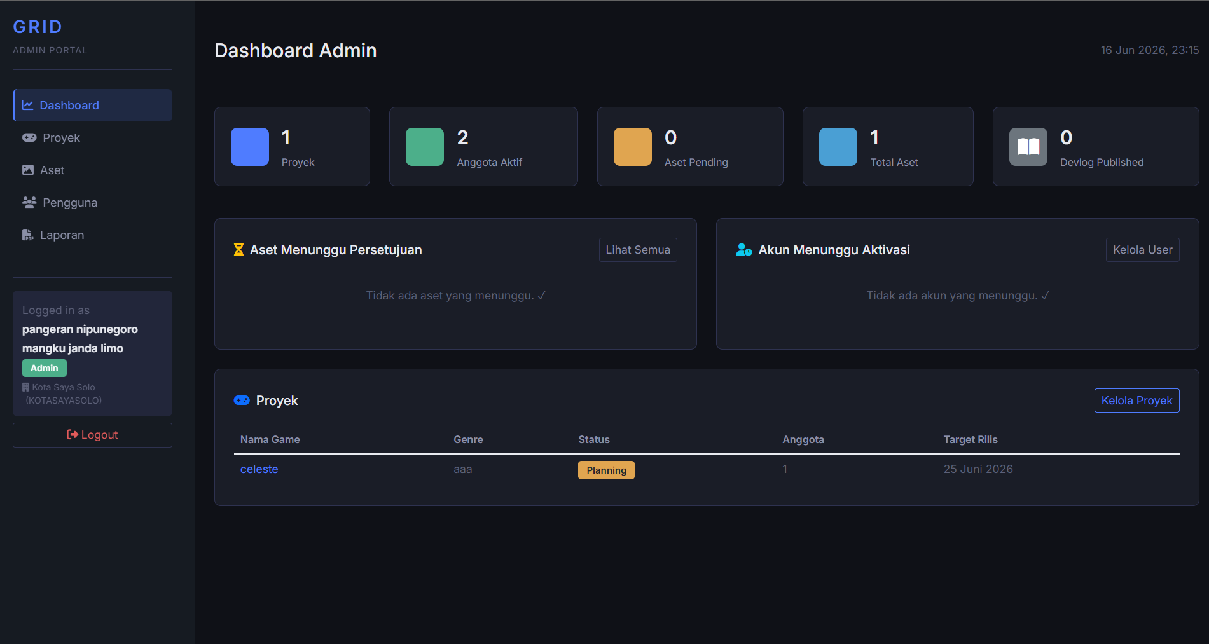1209x644 pixels.
Task: Go to the Proyek sidebar page
Action: click(92, 138)
